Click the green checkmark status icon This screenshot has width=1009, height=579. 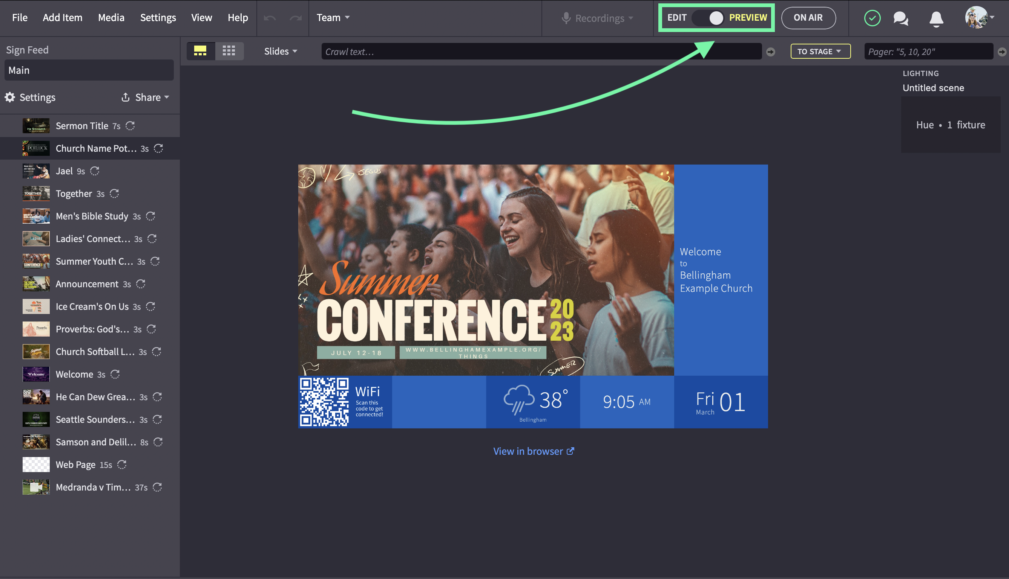pyautogui.click(x=873, y=18)
